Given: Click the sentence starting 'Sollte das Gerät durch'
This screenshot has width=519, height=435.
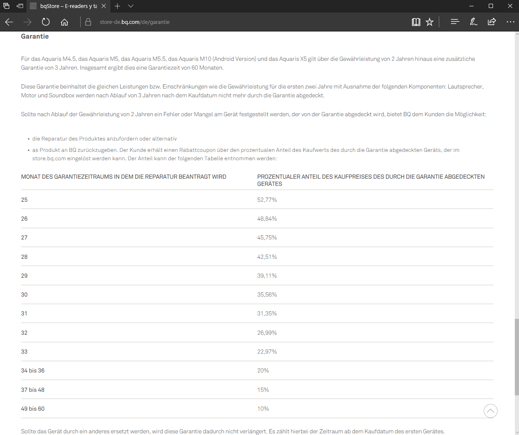Looking at the screenshot, I should (233, 431).
